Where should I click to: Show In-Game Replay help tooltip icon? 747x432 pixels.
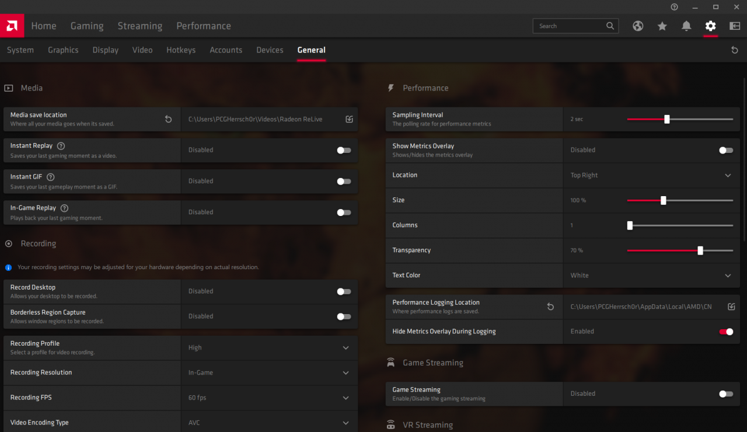point(64,208)
